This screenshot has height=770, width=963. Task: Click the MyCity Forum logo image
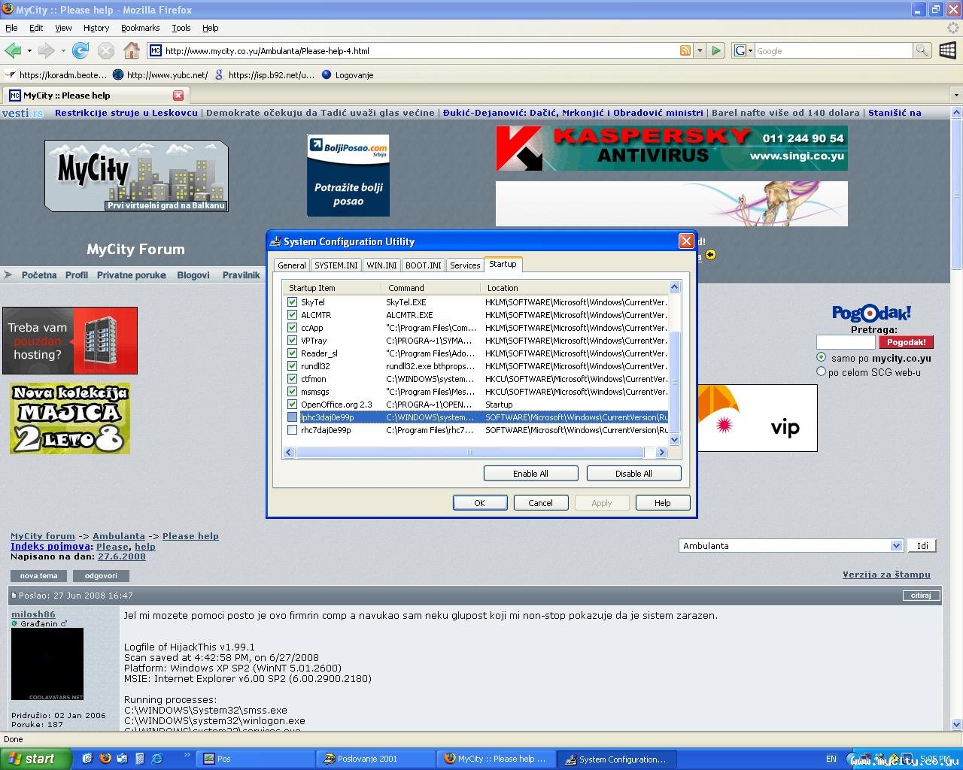(x=136, y=175)
